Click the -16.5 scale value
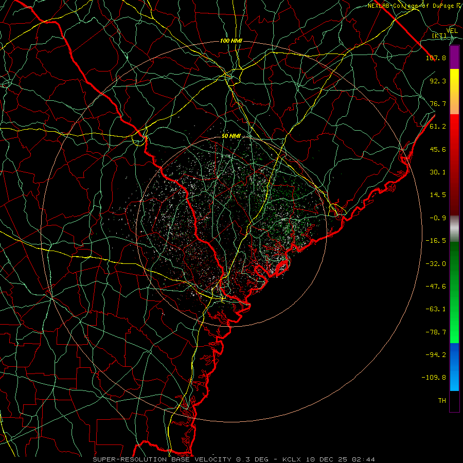 [436, 241]
